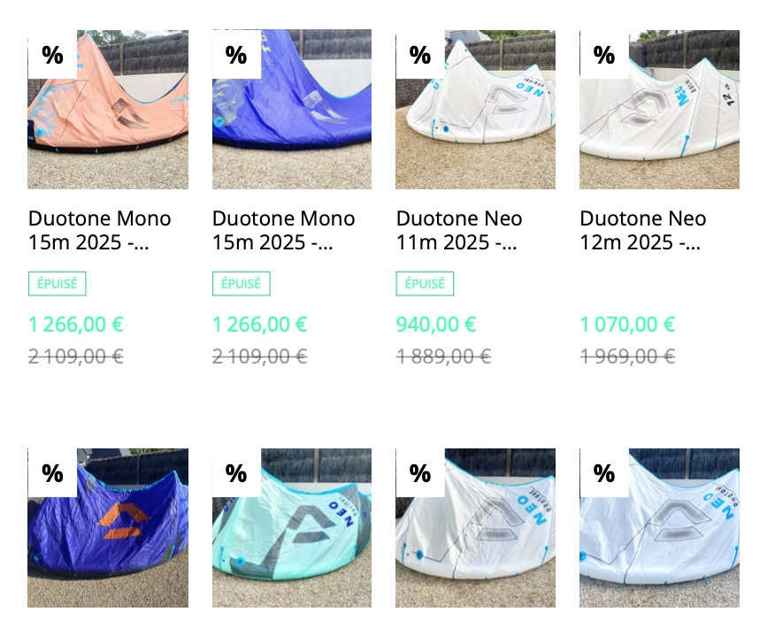Click the 1 070,00 € sale price

pyautogui.click(x=627, y=325)
